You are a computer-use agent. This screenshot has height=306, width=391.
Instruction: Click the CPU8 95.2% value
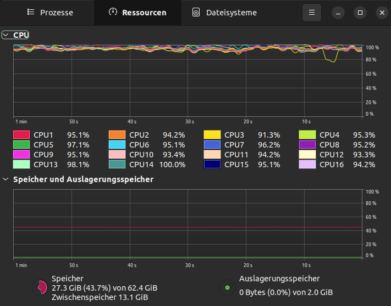(x=364, y=145)
